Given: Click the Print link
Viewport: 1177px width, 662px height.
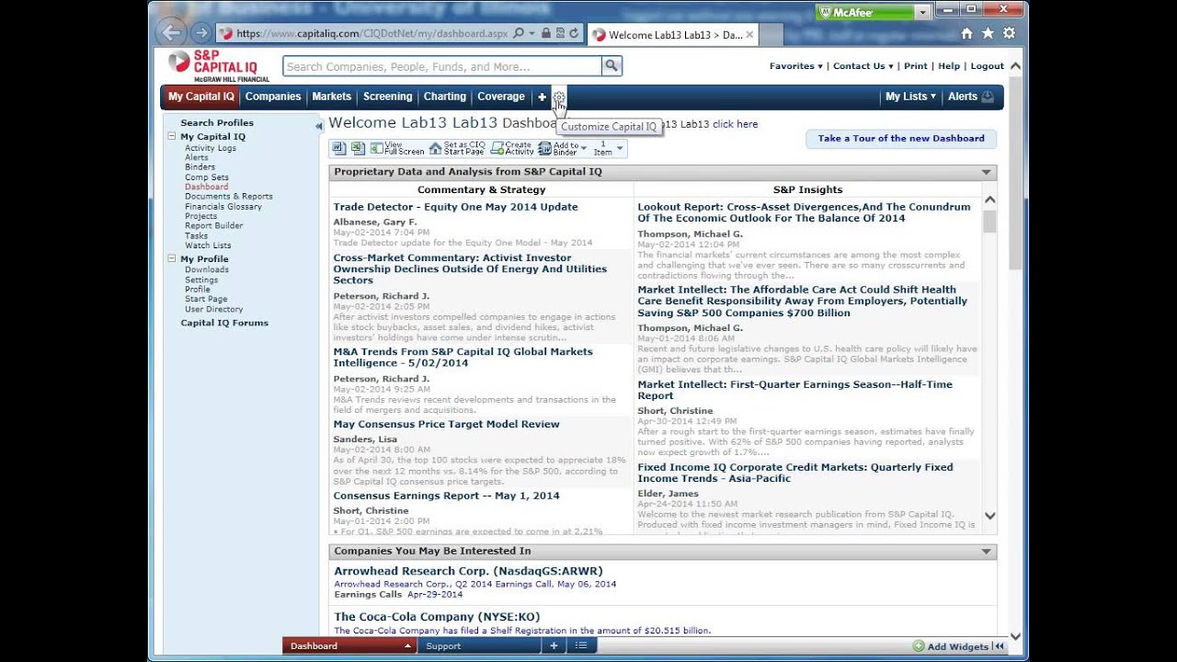Looking at the screenshot, I should (x=915, y=66).
